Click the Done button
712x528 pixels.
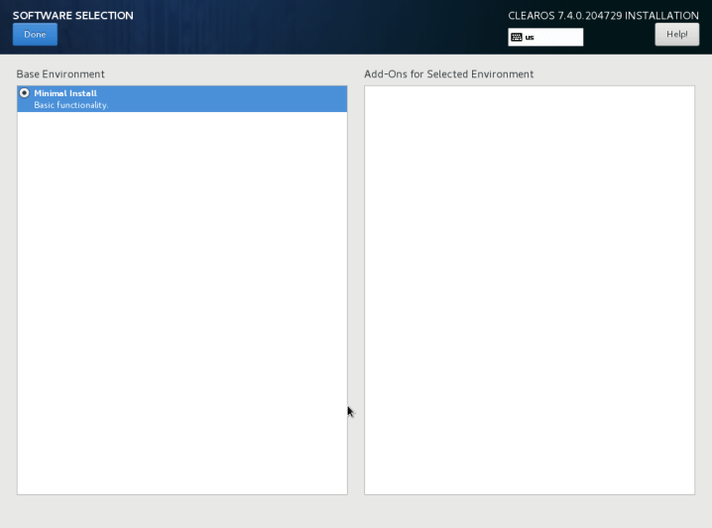tap(35, 35)
